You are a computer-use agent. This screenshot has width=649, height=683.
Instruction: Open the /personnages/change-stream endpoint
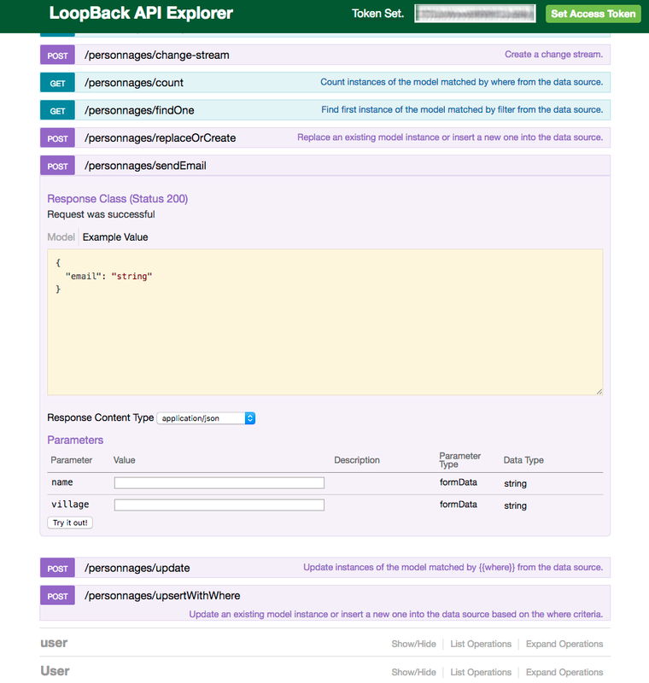click(157, 55)
